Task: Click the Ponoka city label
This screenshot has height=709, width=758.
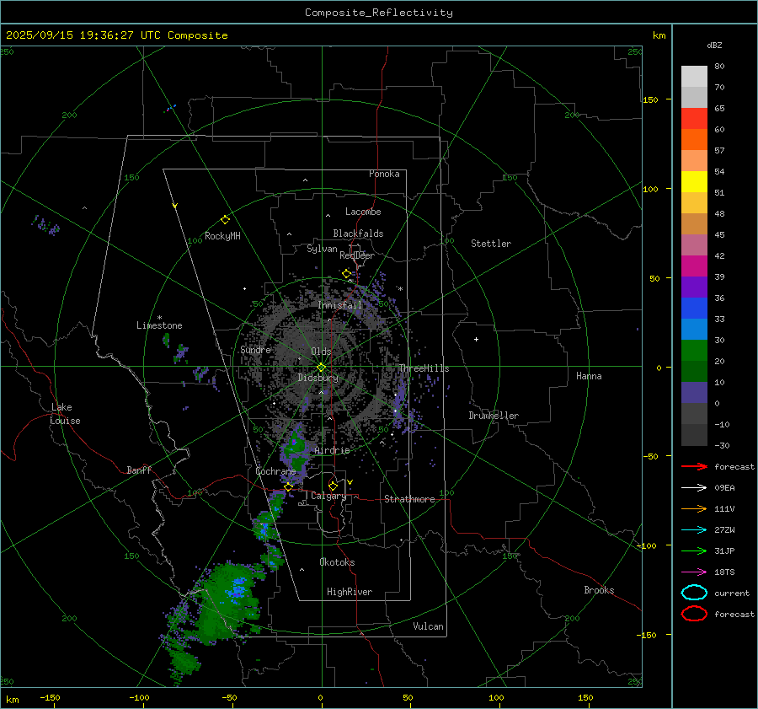Action: coord(384,174)
